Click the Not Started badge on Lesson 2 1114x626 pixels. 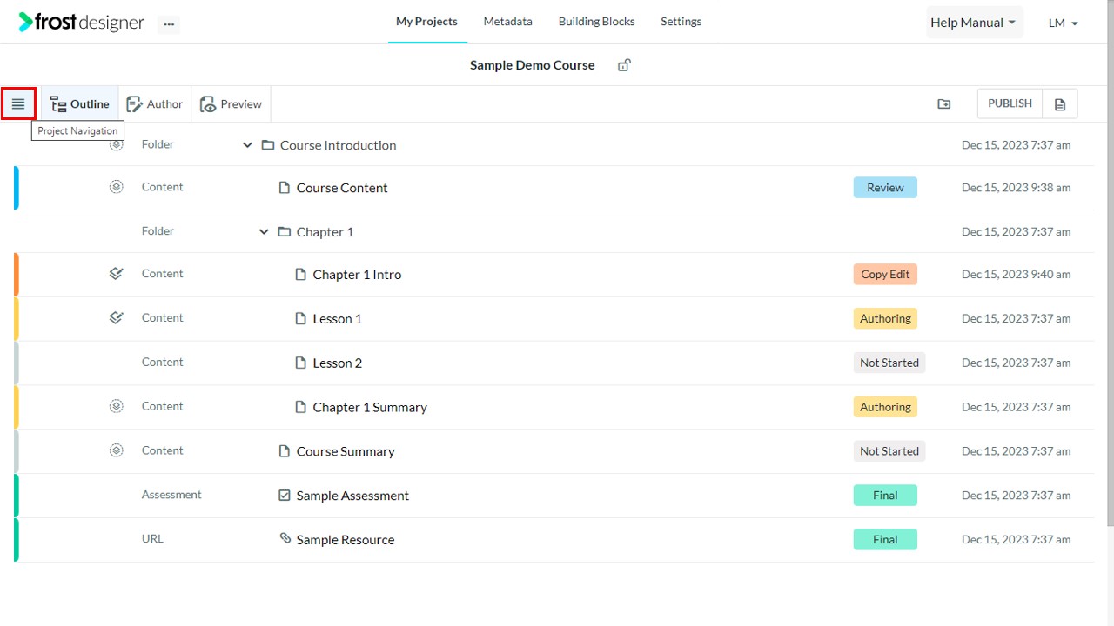click(x=889, y=363)
